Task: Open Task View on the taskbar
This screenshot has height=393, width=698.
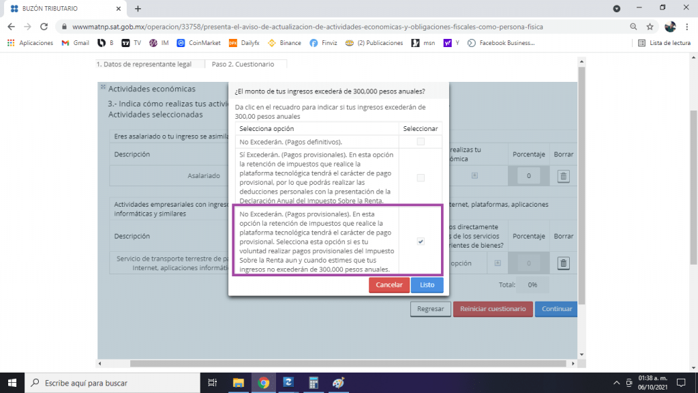Action: (x=213, y=383)
